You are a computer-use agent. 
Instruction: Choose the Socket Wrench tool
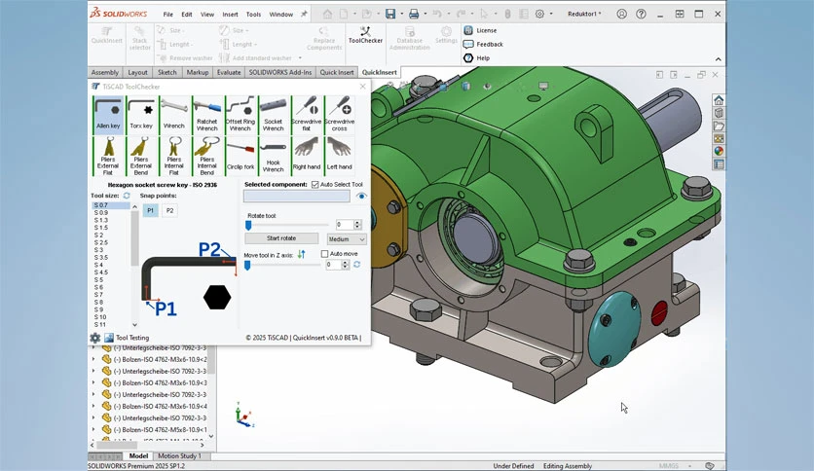point(273,115)
